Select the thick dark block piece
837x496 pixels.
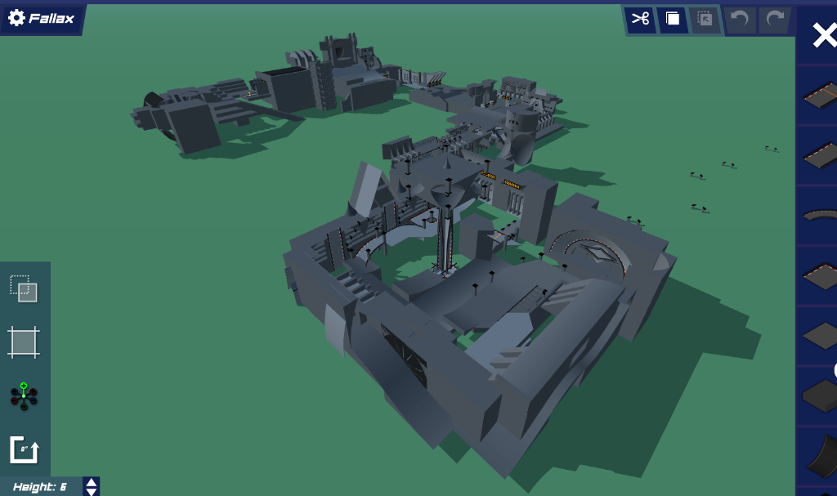(x=818, y=395)
